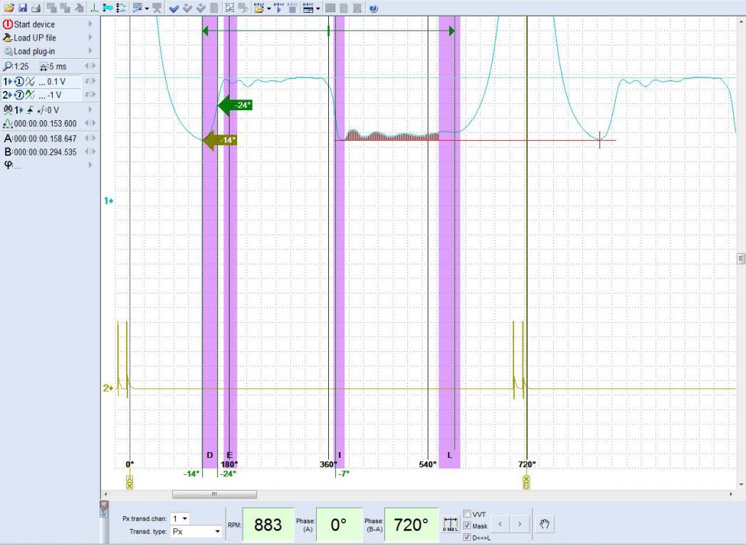Close the bottom panel with red X
Image resolution: width=746 pixels, height=546 pixels.
[104, 504]
